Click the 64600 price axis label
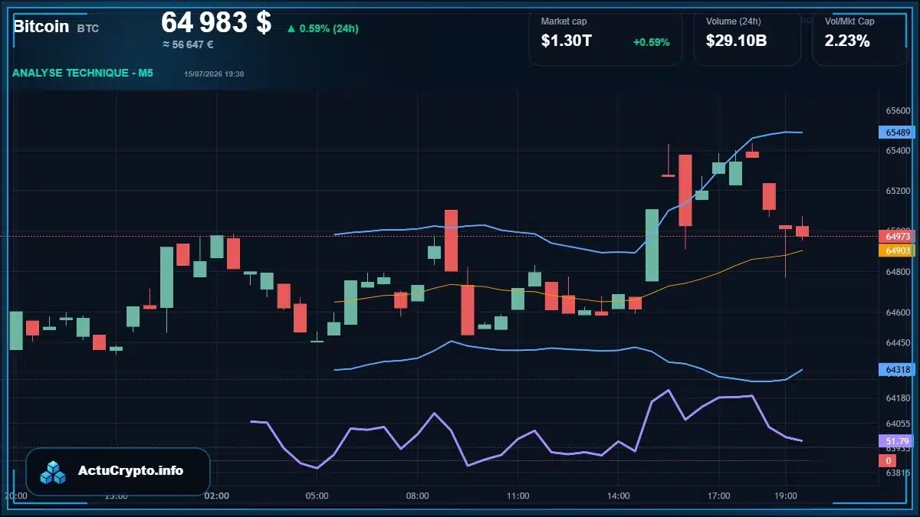The width and height of the screenshot is (920, 517). (898, 312)
